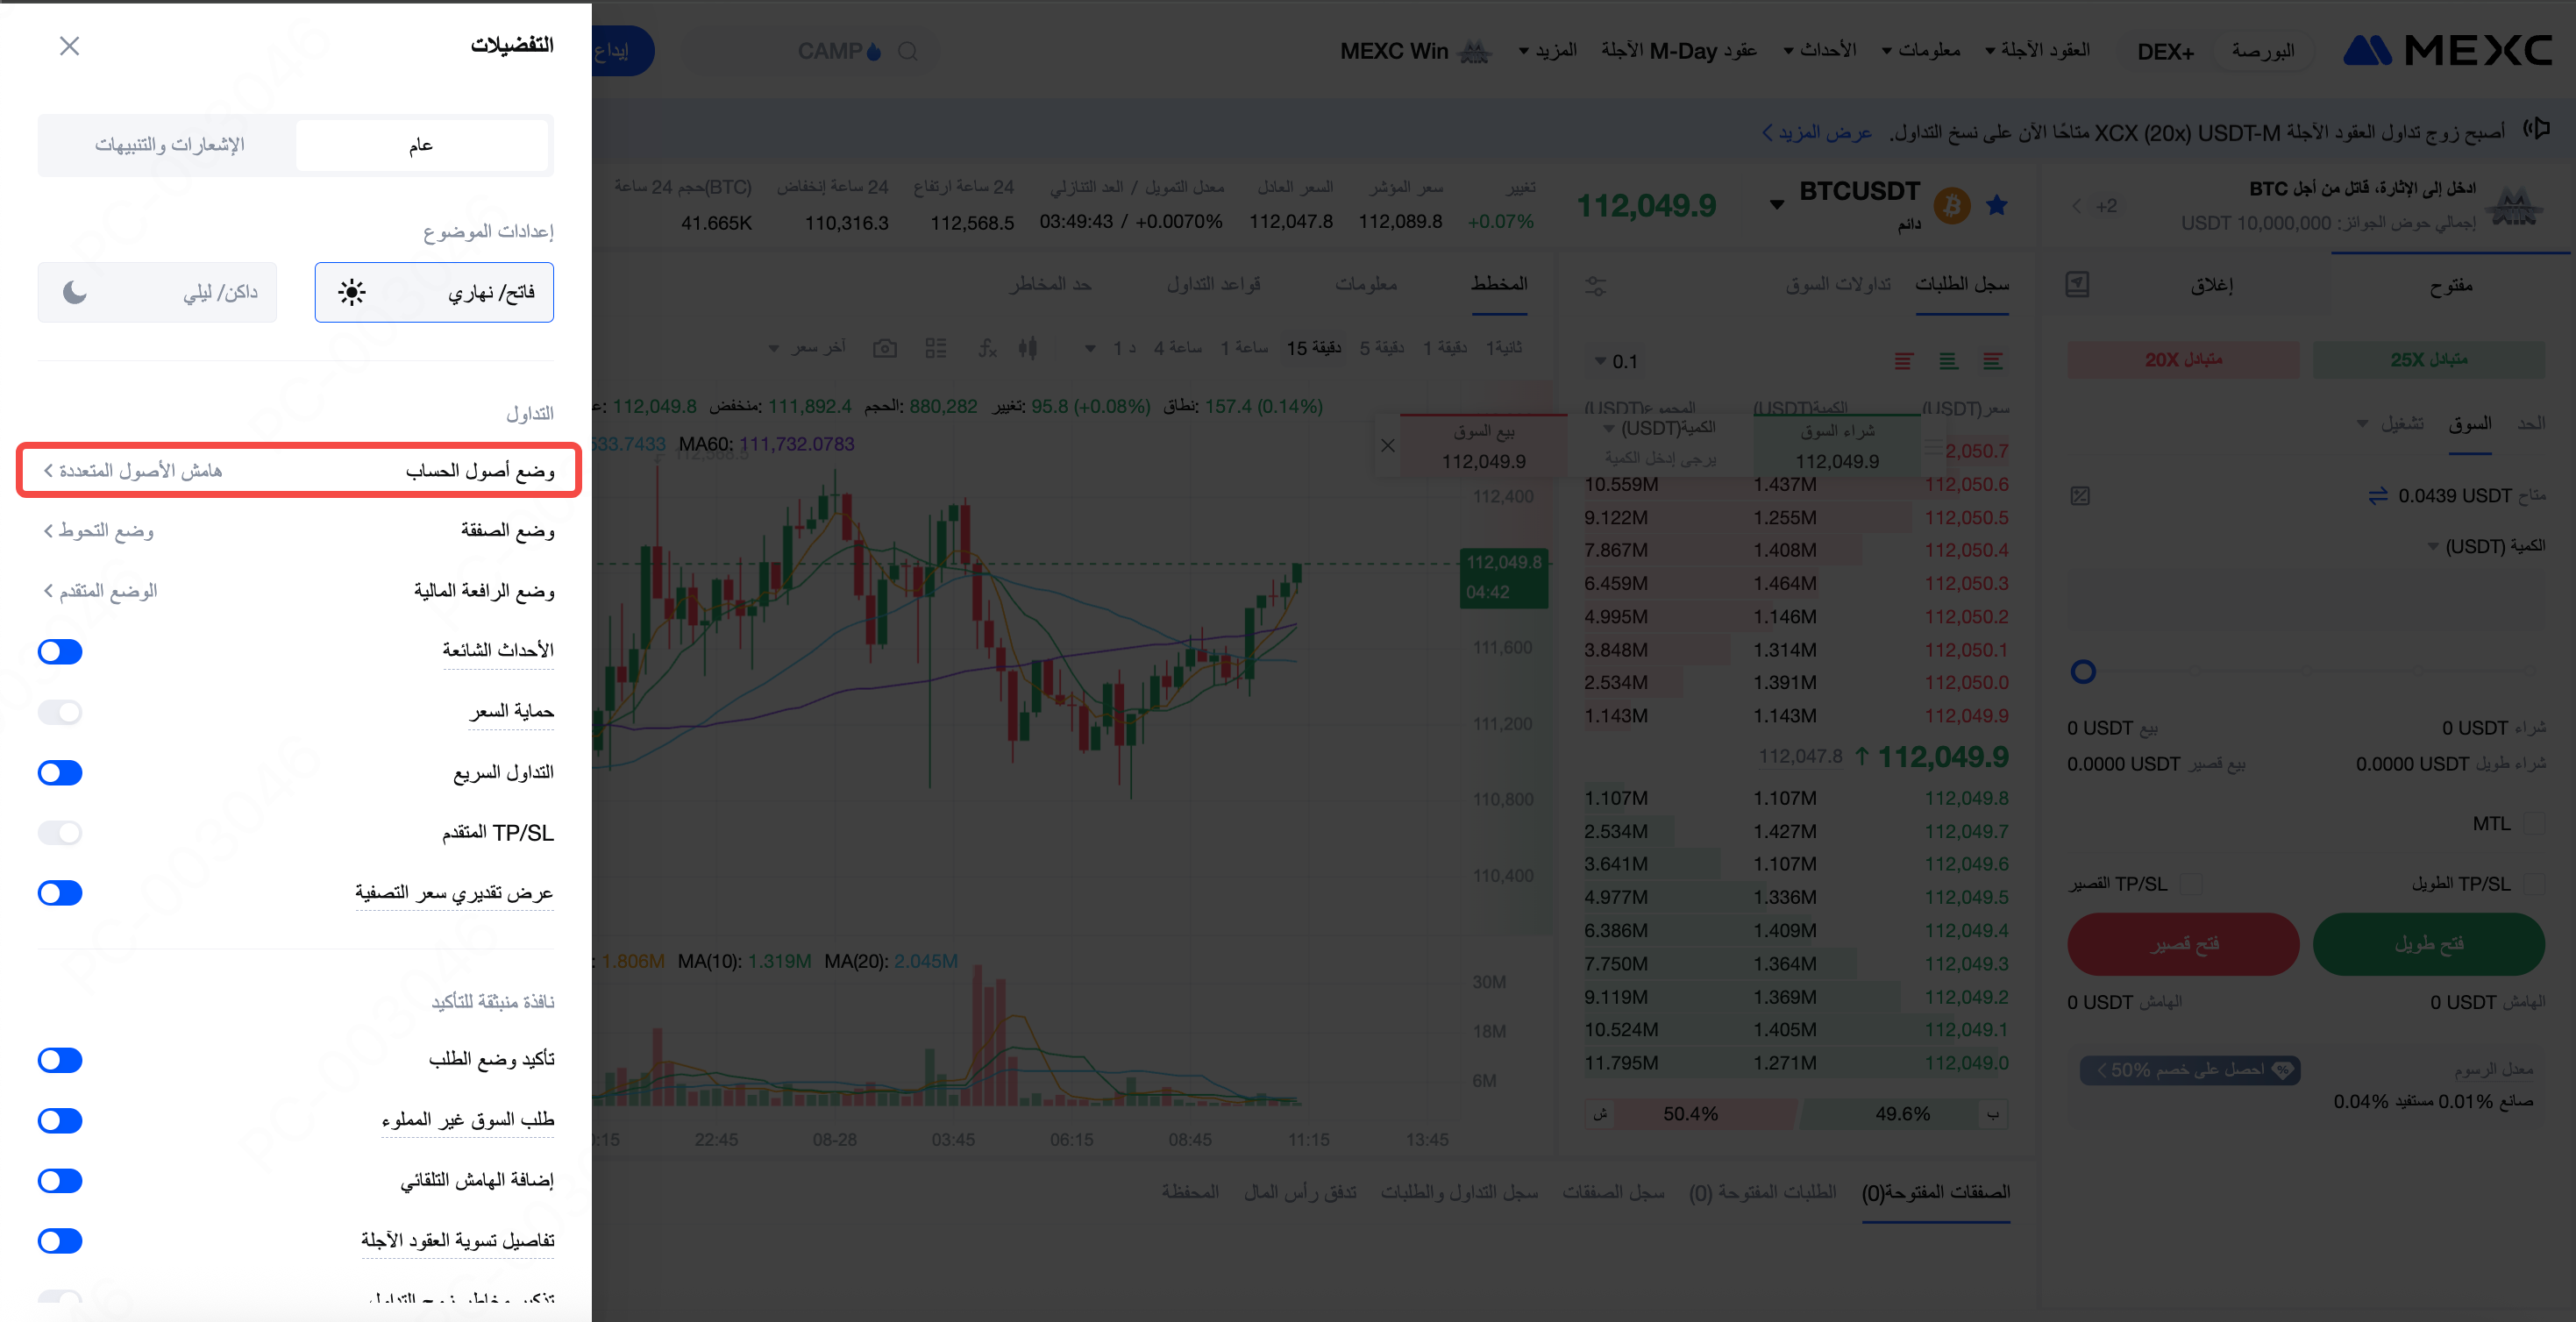Toggle TP/SL المتقدم switch
The width and height of the screenshot is (2576, 1322).
coord(60,833)
